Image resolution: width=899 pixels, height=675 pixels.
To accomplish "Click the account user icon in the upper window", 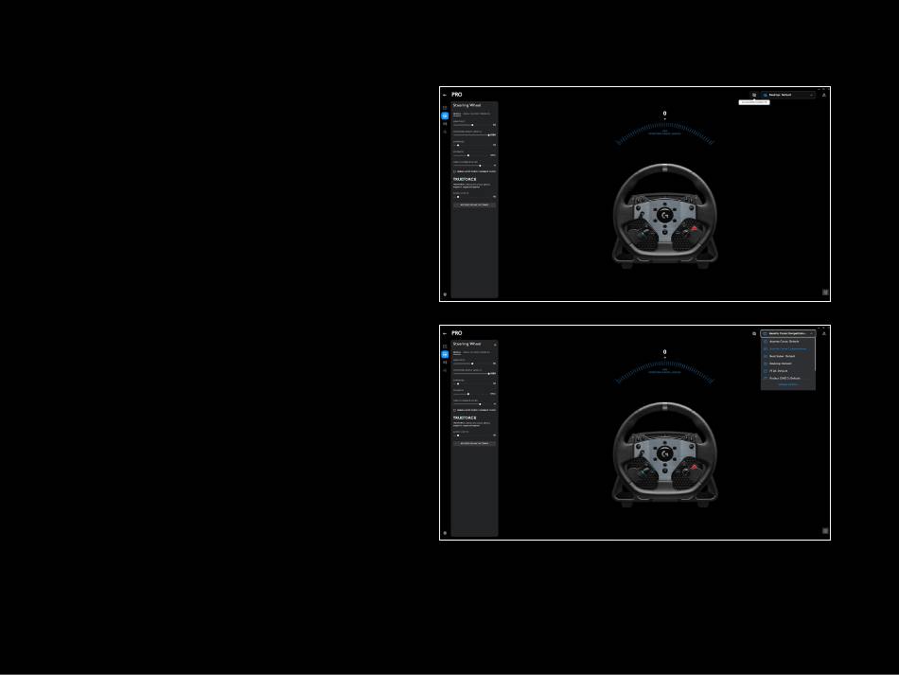I will click(824, 96).
